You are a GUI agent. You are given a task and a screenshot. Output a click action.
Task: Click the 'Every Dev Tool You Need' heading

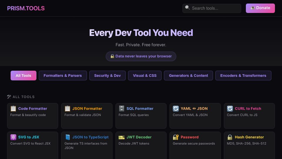141,33
